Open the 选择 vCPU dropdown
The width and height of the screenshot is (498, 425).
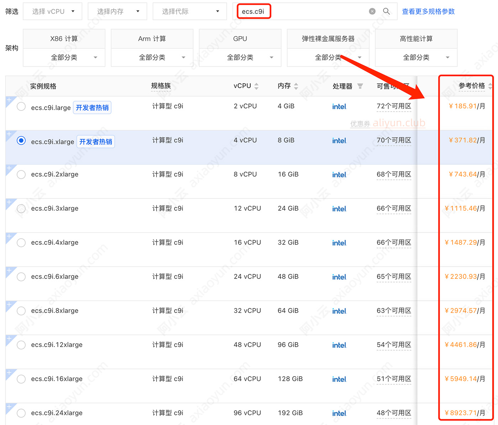(53, 11)
